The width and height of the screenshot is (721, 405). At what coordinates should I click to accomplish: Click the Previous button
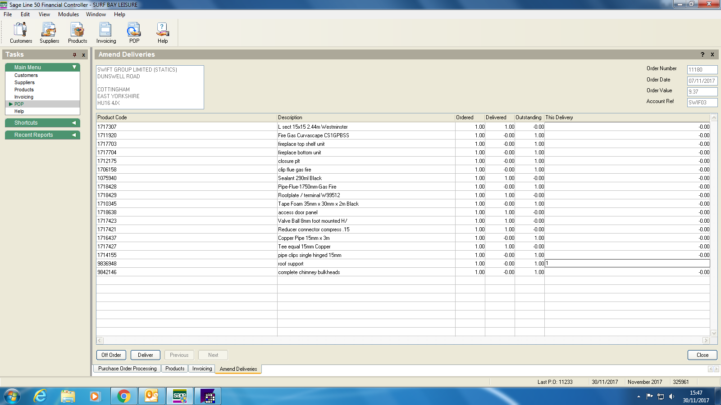179,355
